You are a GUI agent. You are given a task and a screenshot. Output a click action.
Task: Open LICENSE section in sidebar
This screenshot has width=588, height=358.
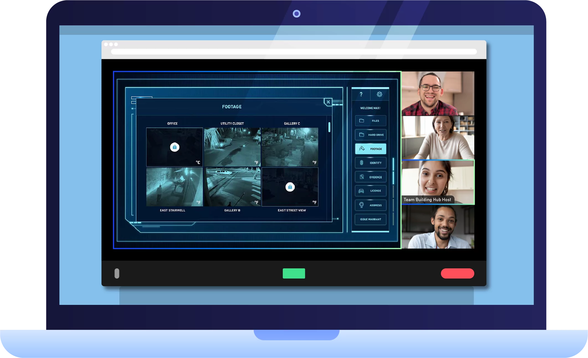pos(370,191)
